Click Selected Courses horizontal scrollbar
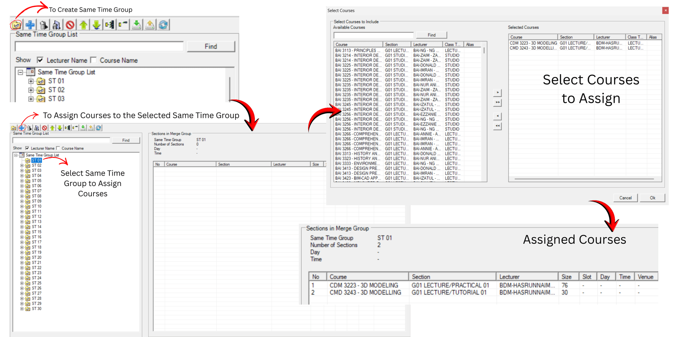The image size is (675, 337). 585,179
